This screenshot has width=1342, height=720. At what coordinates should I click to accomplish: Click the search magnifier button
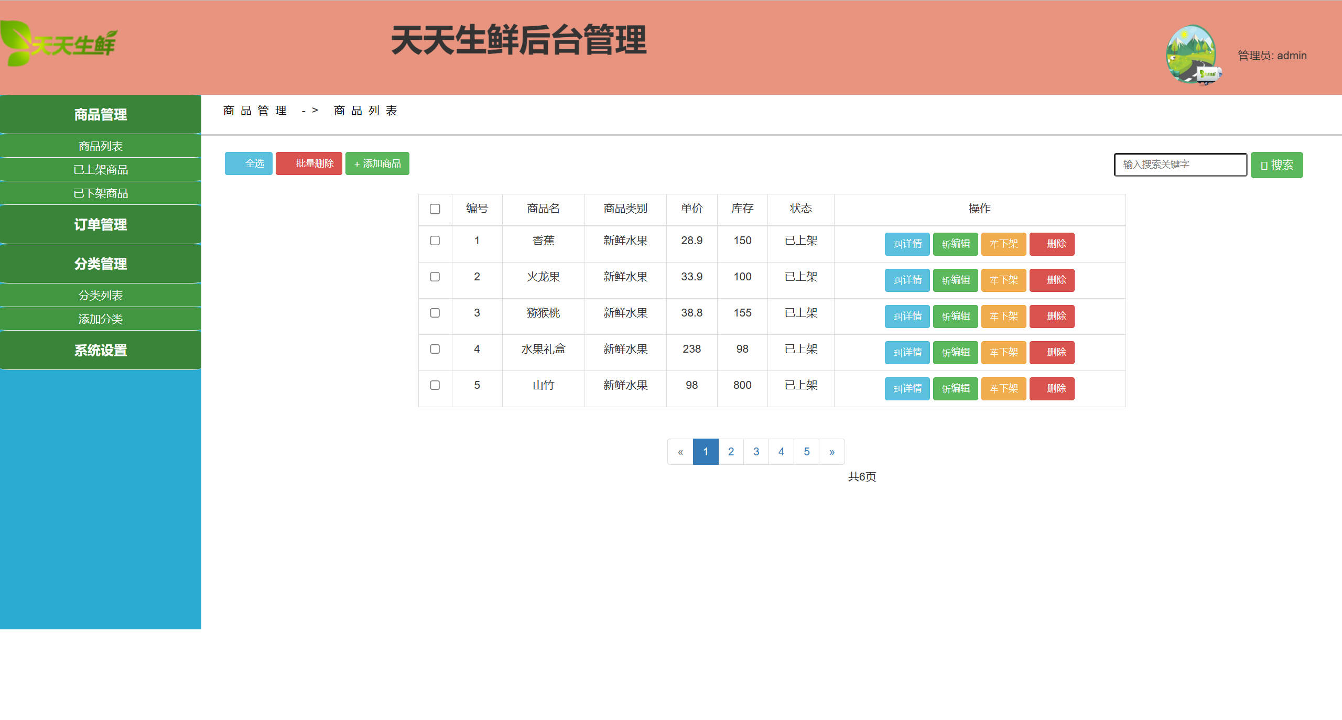point(1276,165)
